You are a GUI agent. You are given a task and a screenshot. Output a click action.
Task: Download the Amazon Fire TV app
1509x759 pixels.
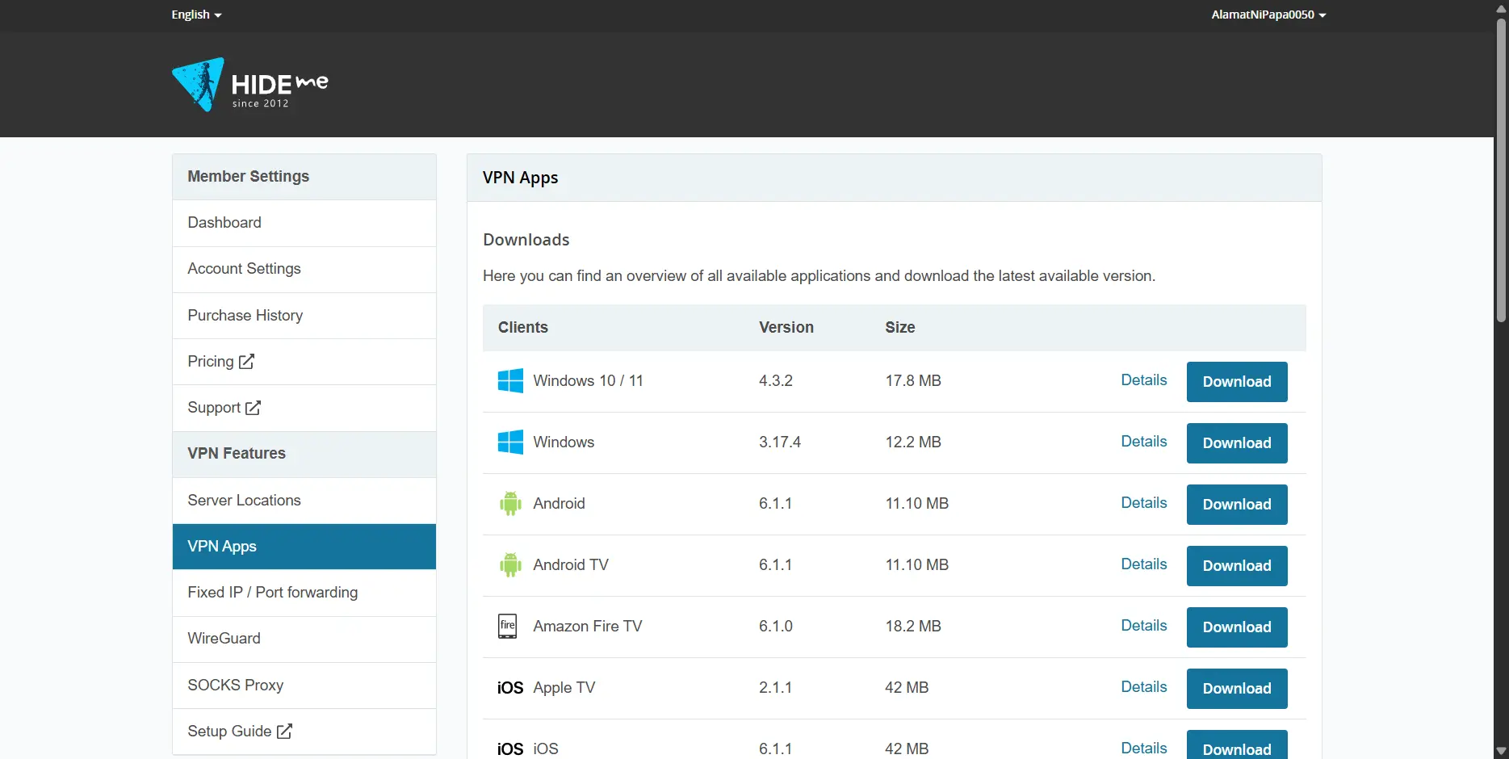[x=1237, y=627]
